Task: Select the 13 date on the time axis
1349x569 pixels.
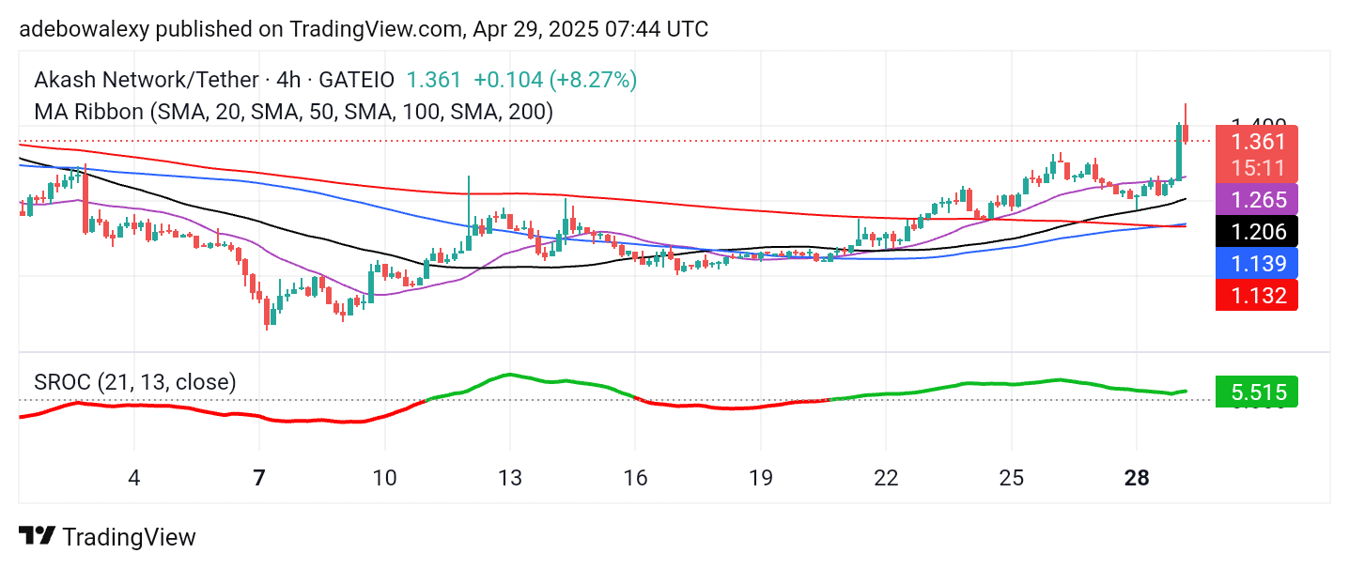Action: 510,478
